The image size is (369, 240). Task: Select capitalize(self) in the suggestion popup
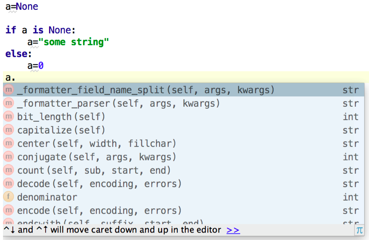point(61,130)
